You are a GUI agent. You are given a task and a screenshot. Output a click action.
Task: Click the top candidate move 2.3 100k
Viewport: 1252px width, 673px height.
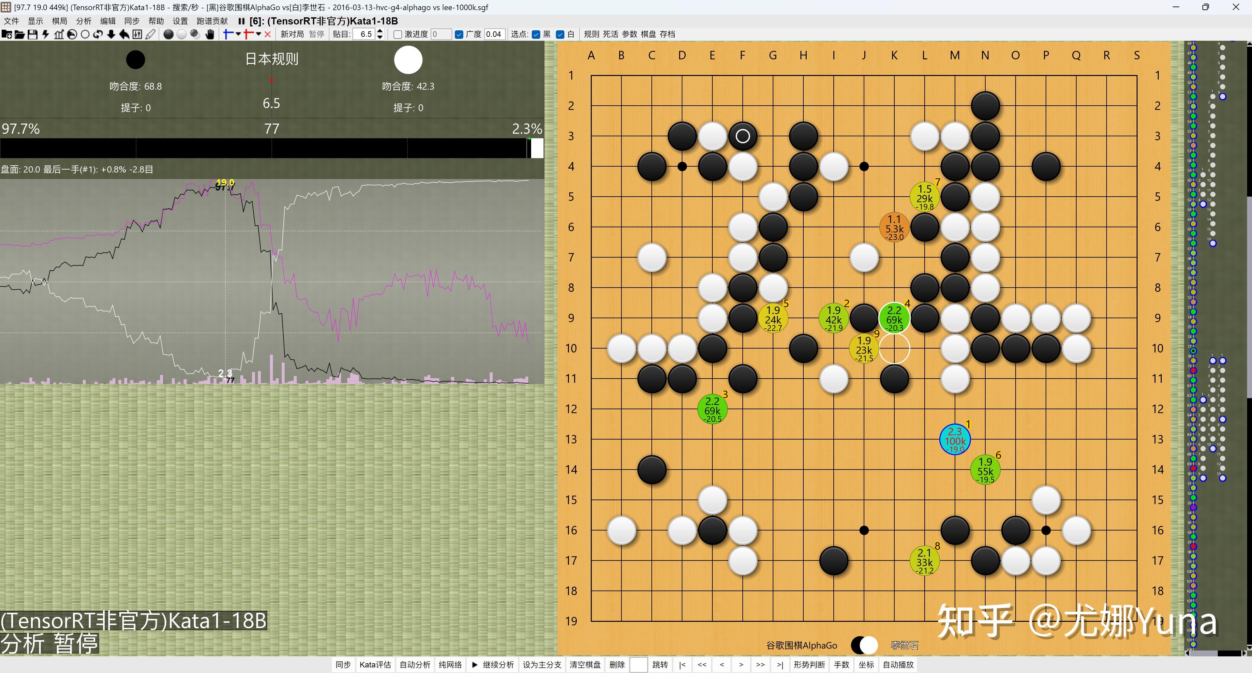(x=955, y=440)
